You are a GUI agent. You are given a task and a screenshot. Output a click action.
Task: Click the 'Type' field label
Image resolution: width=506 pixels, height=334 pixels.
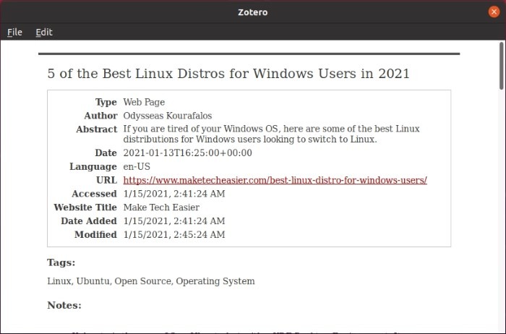(106, 102)
